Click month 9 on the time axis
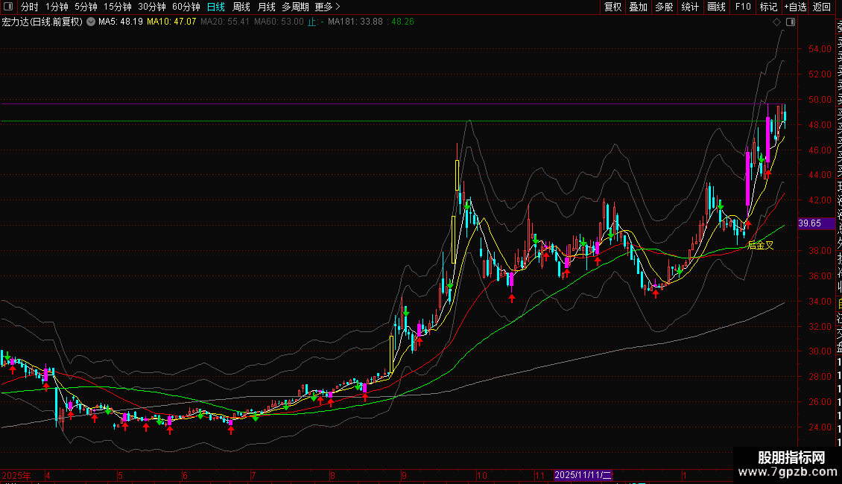This screenshot has width=842, height=484. (405, 476)
